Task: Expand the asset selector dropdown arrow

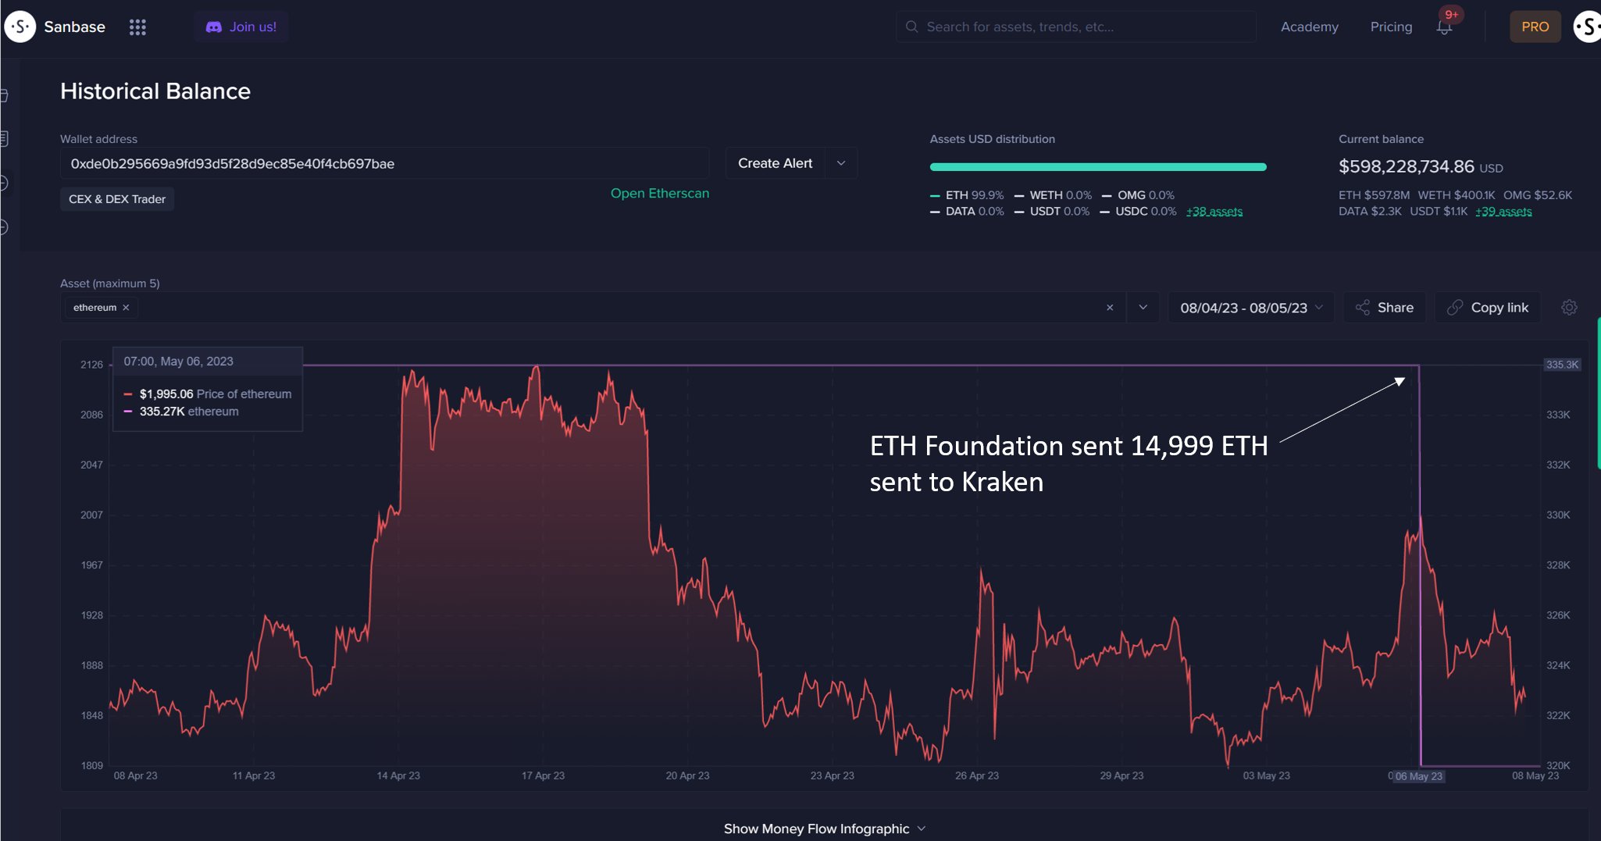Action: 1143,308
